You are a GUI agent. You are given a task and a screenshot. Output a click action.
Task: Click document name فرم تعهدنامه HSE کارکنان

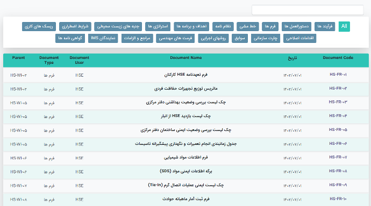185,75
